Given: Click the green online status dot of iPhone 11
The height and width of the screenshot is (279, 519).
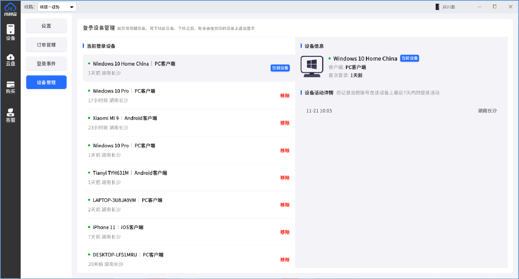Looking at the screenshot, I should (89, 227).
